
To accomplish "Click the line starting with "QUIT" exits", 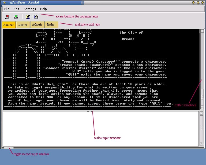I will [116, 74].
